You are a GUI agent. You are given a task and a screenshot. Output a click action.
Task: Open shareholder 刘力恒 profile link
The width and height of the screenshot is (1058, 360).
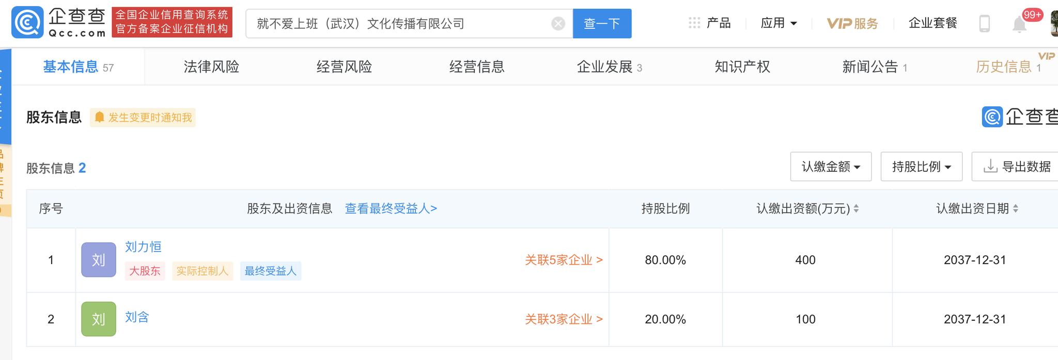pyautogui.click(x=143, y=247)
